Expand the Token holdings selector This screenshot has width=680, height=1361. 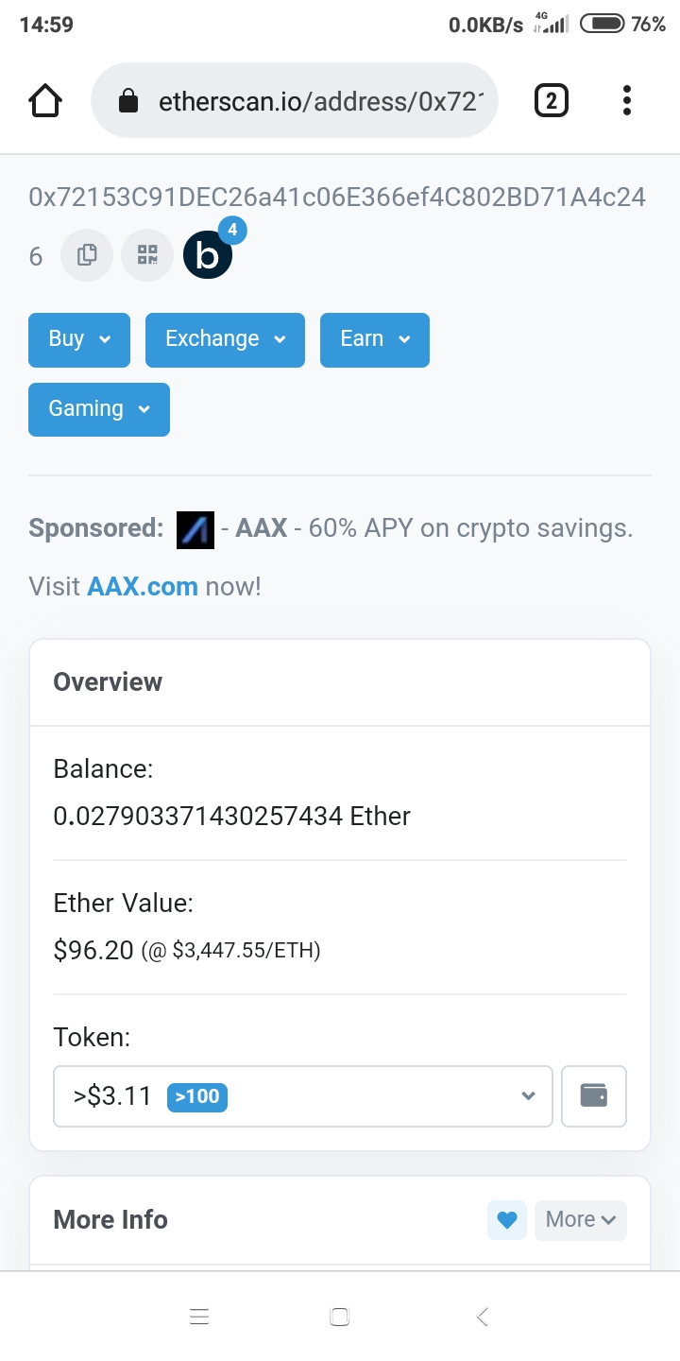(302, 1096)
